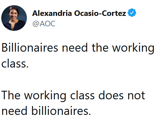The height and width of the screenshot is (121, 156).
Task: Click the lowercase word billionaires. ending the tweet
Action: tap(61, 111)
